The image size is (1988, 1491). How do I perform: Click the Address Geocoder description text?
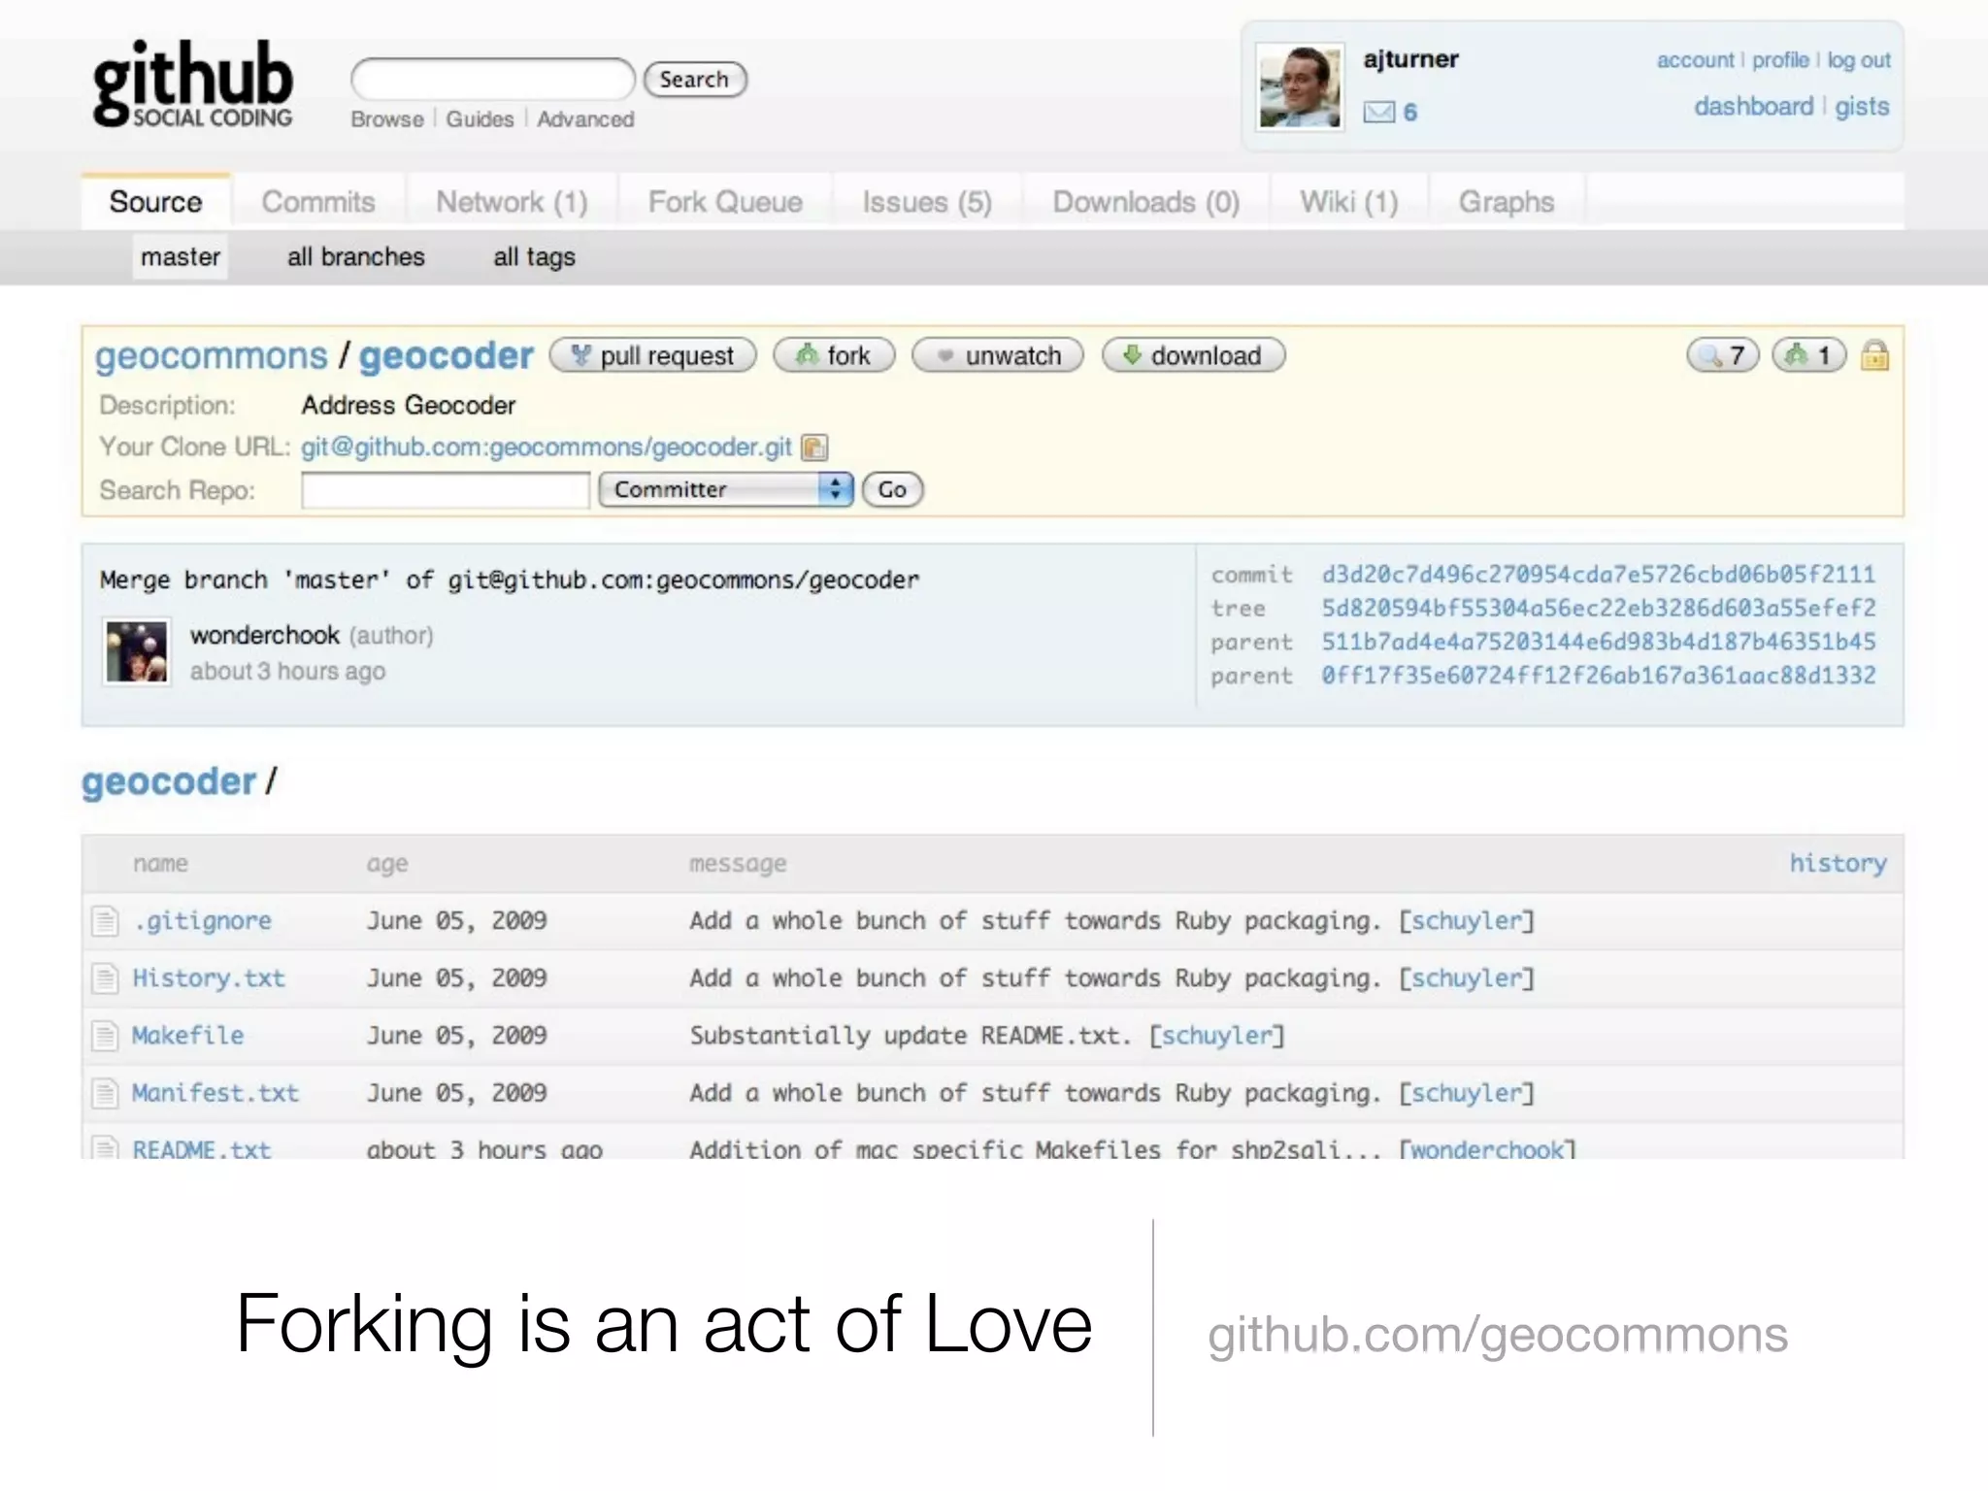pos(409,405)
